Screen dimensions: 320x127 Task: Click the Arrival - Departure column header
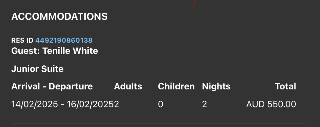(52, 86)
